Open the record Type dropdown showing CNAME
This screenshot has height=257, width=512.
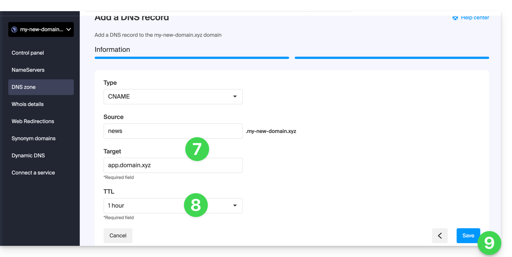point(173,96)
